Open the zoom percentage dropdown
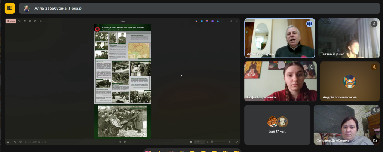383x152 pixels. (x=197, y=142)
